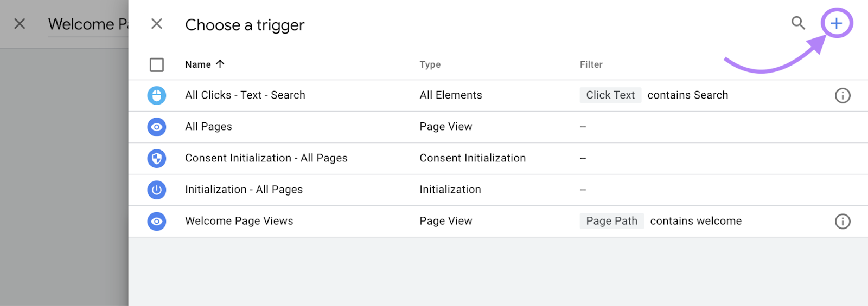
Task: Click the Initialization power icon
Action: click(x=157, y=190)
